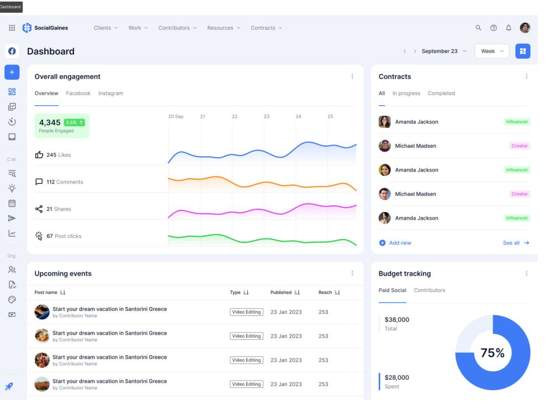Click the blue plus create button
The image size is (553, 415).
click(x=12, y=72)
